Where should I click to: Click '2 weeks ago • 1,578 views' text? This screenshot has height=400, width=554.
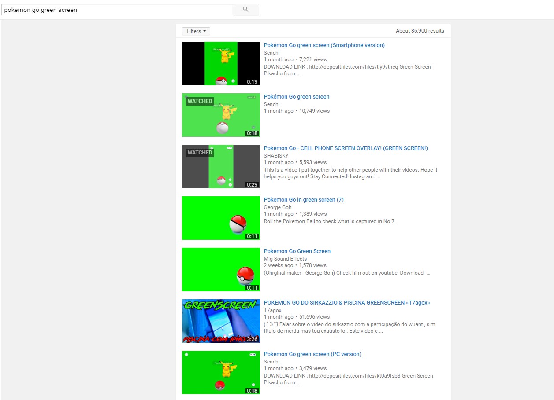[295, 265]
